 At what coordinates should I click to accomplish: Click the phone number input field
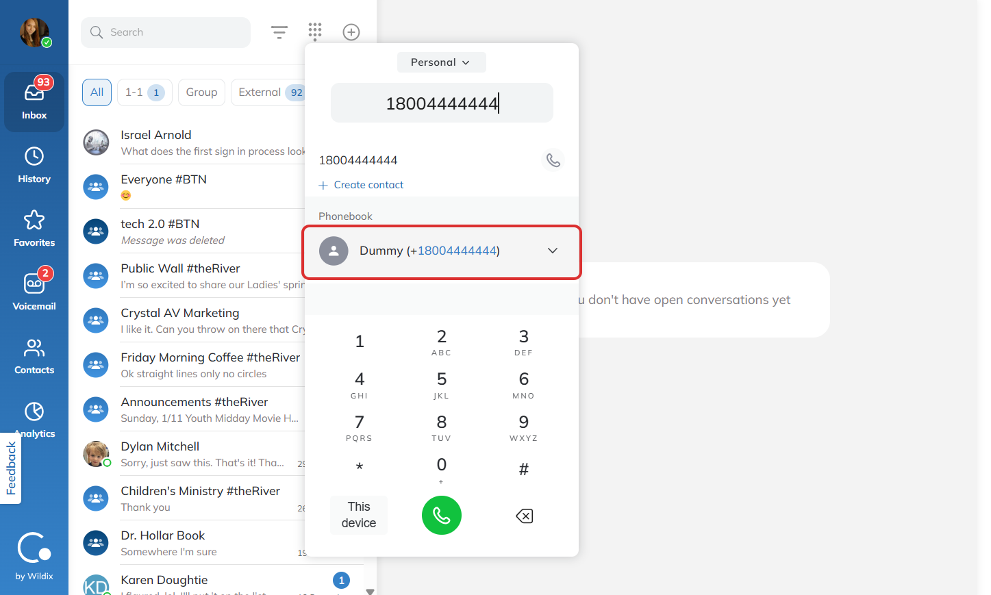(x=442, y=103)
